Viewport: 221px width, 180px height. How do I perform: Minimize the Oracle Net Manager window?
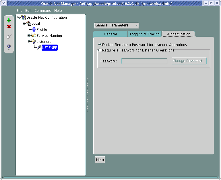click(x=206, y=3)
